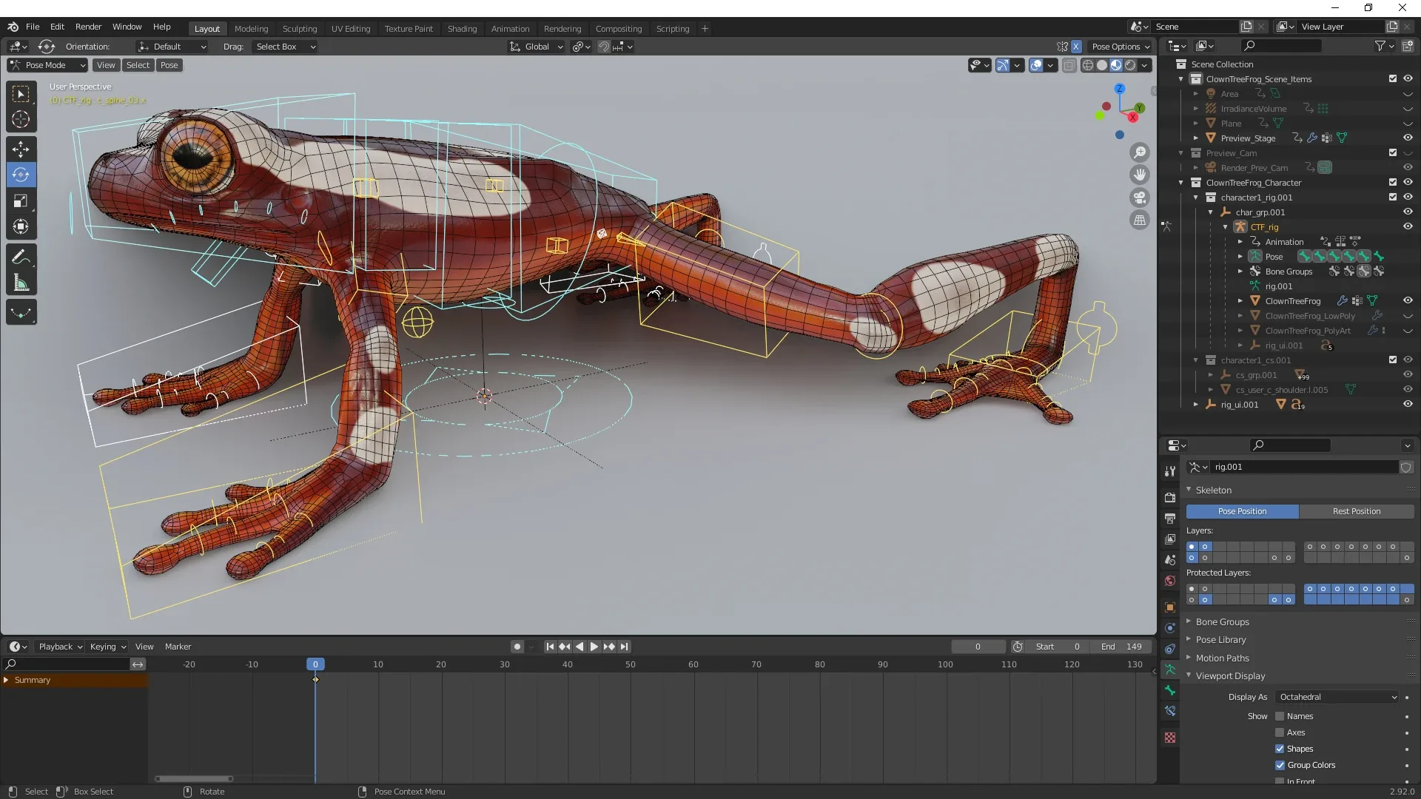Screen dimensions: 1421x799
Task: Toggle auto keying record button
Action: (x=517, y=647)
